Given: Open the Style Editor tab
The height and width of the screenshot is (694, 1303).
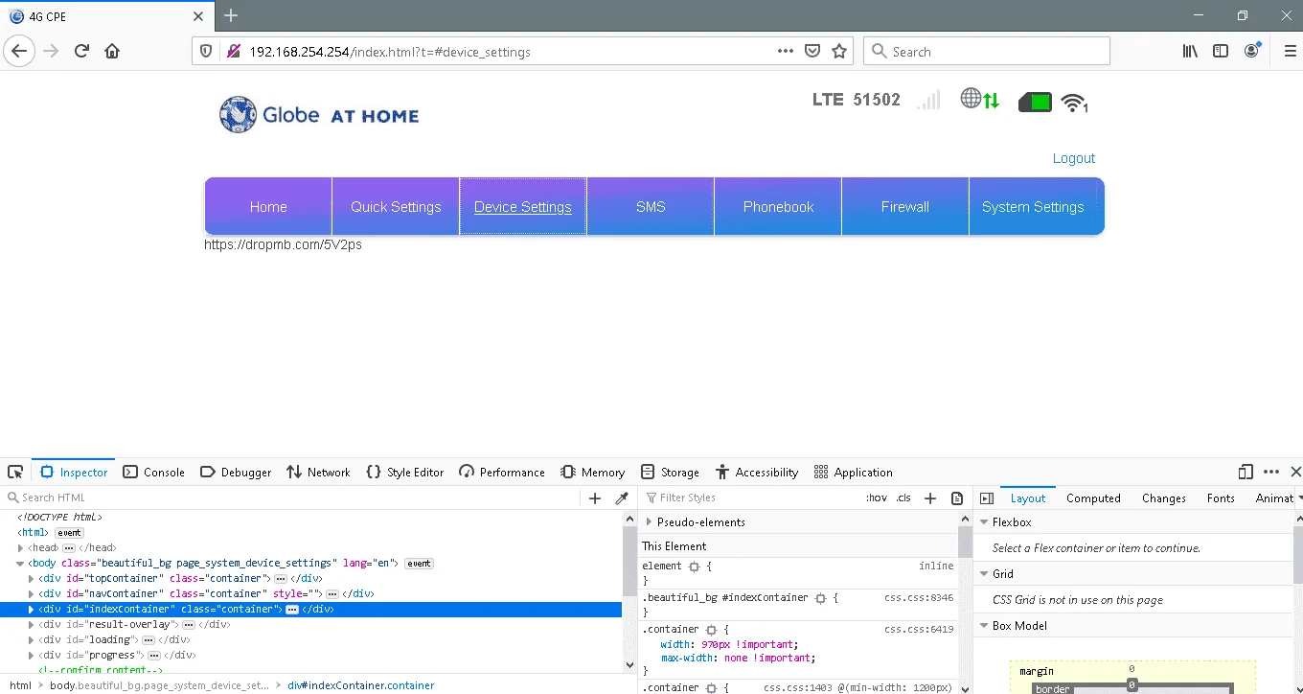Looking at the screenshot, I should [405, 472].
